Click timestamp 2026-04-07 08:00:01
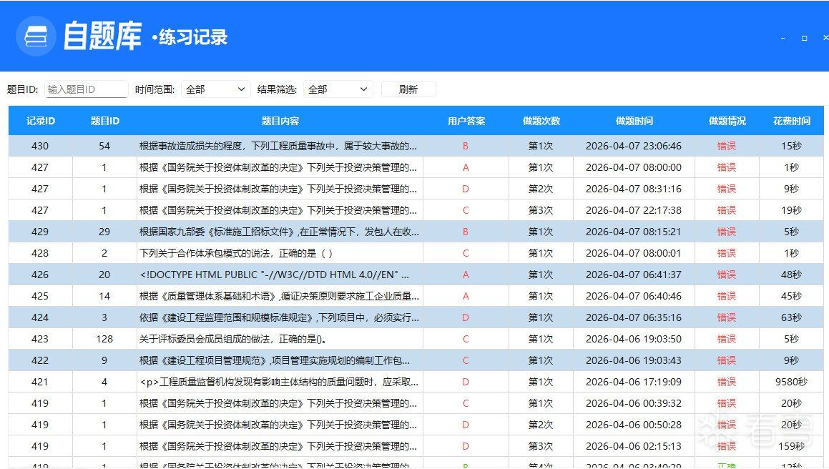 point(634,253)
